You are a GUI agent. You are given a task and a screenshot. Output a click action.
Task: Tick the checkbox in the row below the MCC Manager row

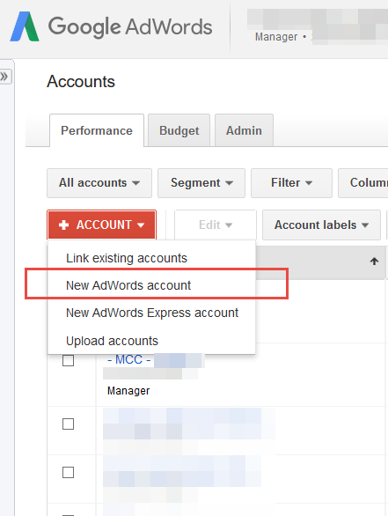point(68,424)
